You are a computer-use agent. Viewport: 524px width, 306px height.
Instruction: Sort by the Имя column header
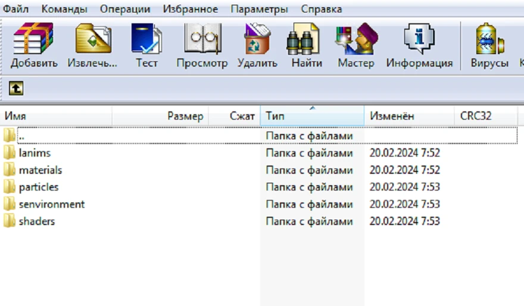(56, 116)
